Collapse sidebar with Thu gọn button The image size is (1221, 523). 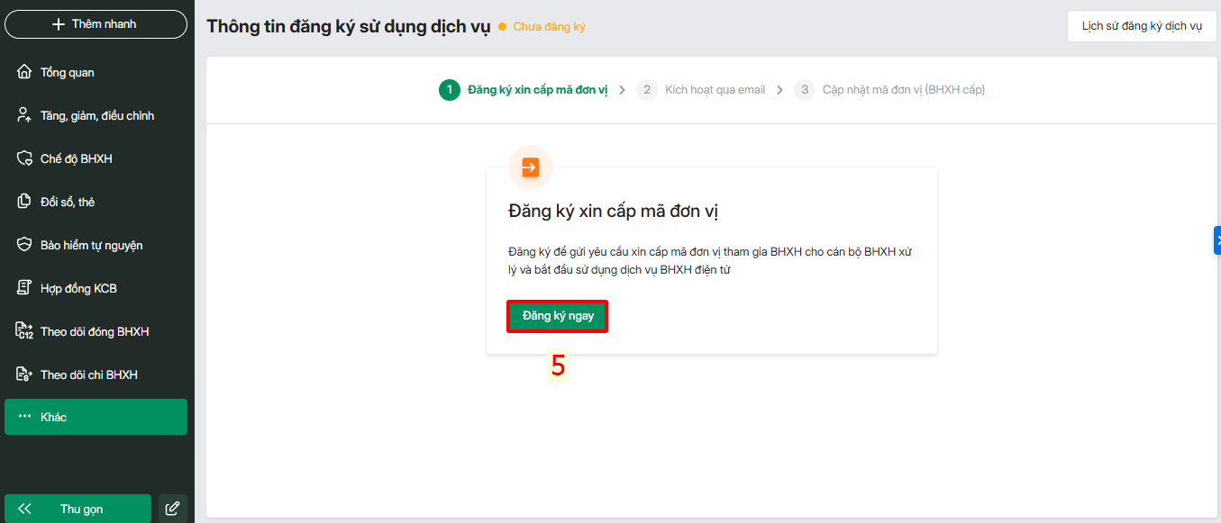pos(77,509)
